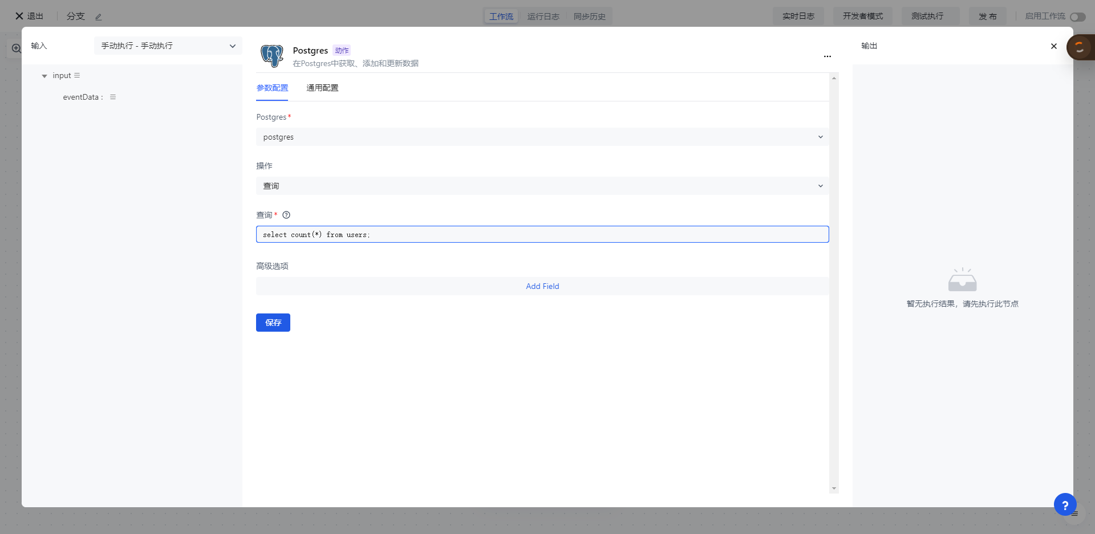1095x534 pixels.
Task: Open the 操作 operation dropdown
Action: (542, 186)
